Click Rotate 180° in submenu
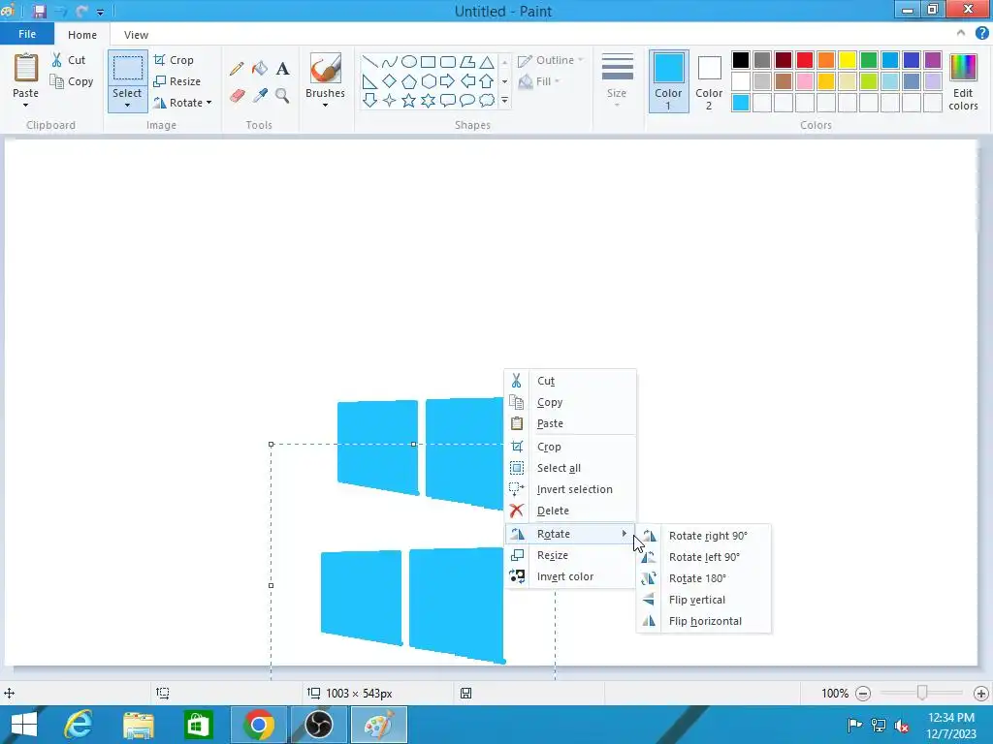Viewport: 993px width, 744px height. pos(704,579)
